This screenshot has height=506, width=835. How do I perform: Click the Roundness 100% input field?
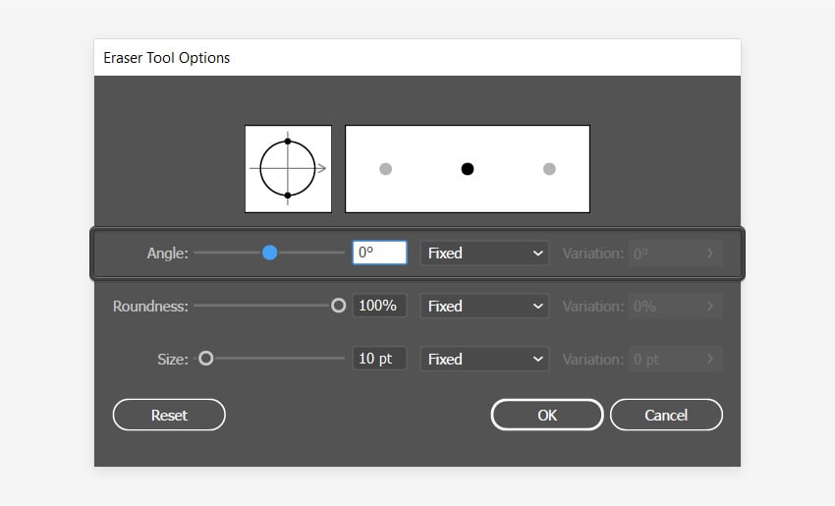(x=379, y=307)
